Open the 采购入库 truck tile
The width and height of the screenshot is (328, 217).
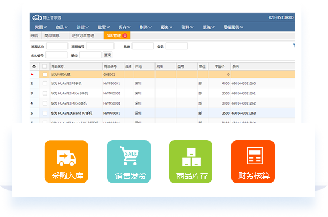(x=66, y=161)
